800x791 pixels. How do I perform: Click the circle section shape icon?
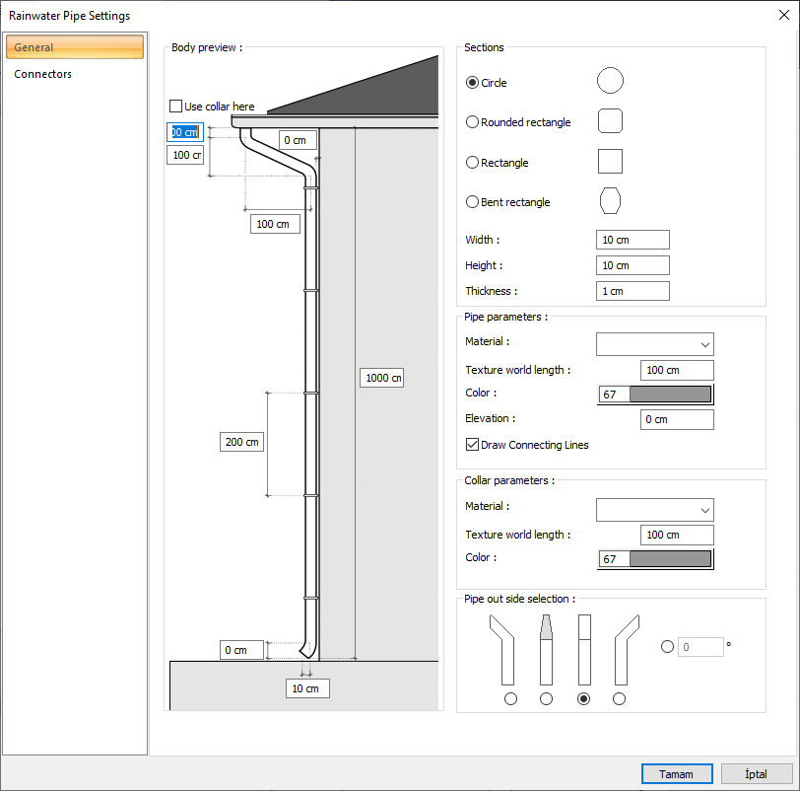[x=610, y=81]
